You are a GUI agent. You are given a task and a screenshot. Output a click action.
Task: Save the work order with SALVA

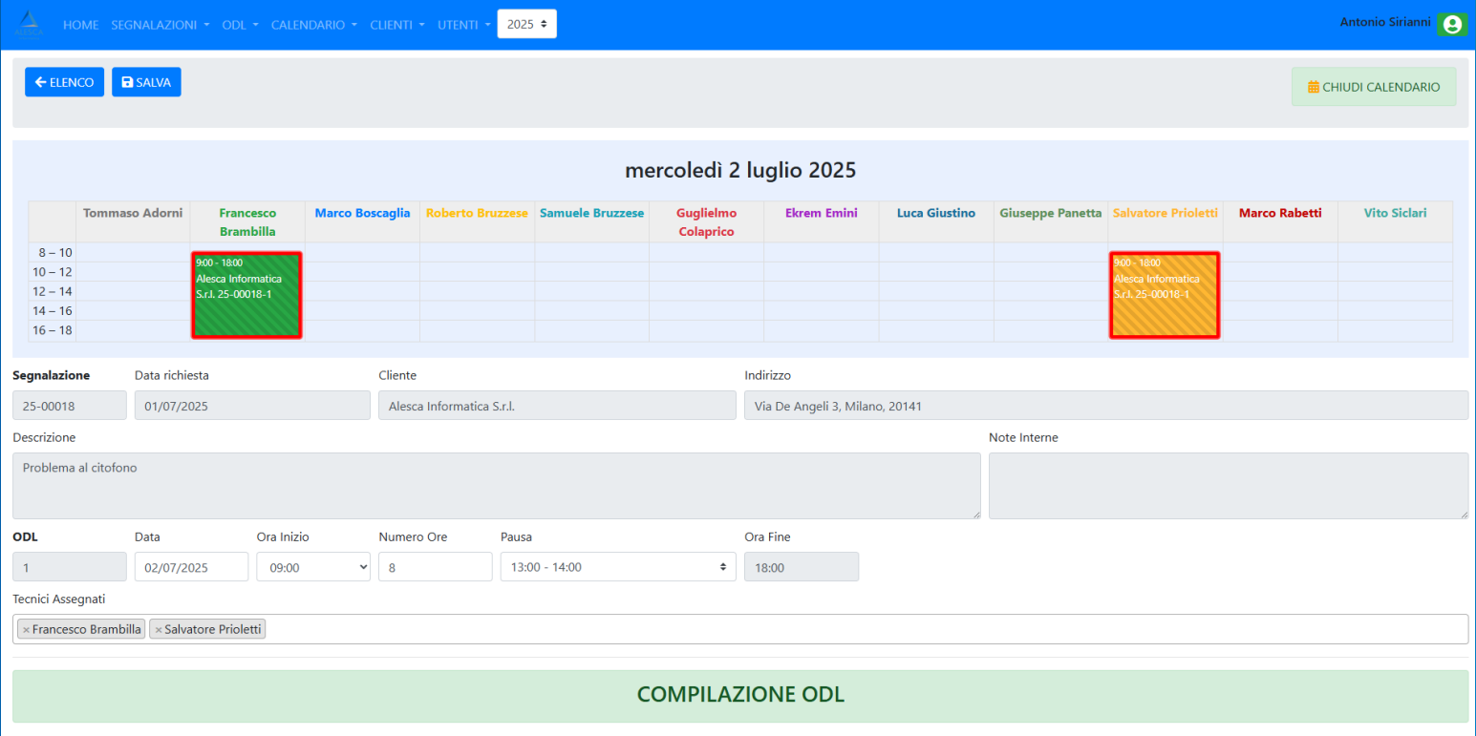[x=146, y=82]
